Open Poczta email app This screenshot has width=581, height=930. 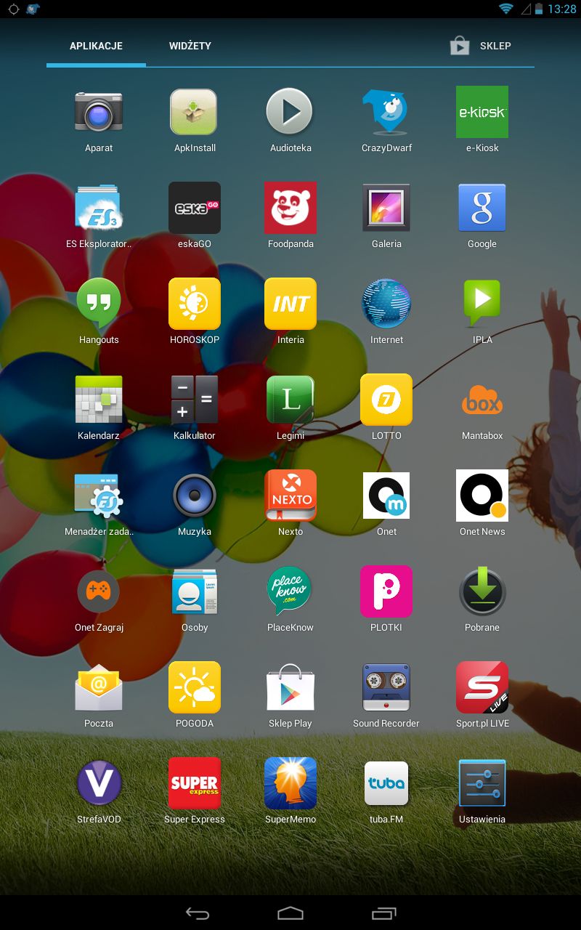(x=99, y=687)
